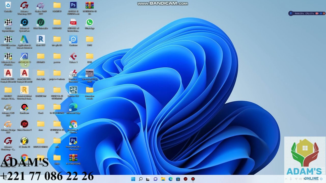Open REVISION R+10 BA WinRAR archive

coord(90,8)
